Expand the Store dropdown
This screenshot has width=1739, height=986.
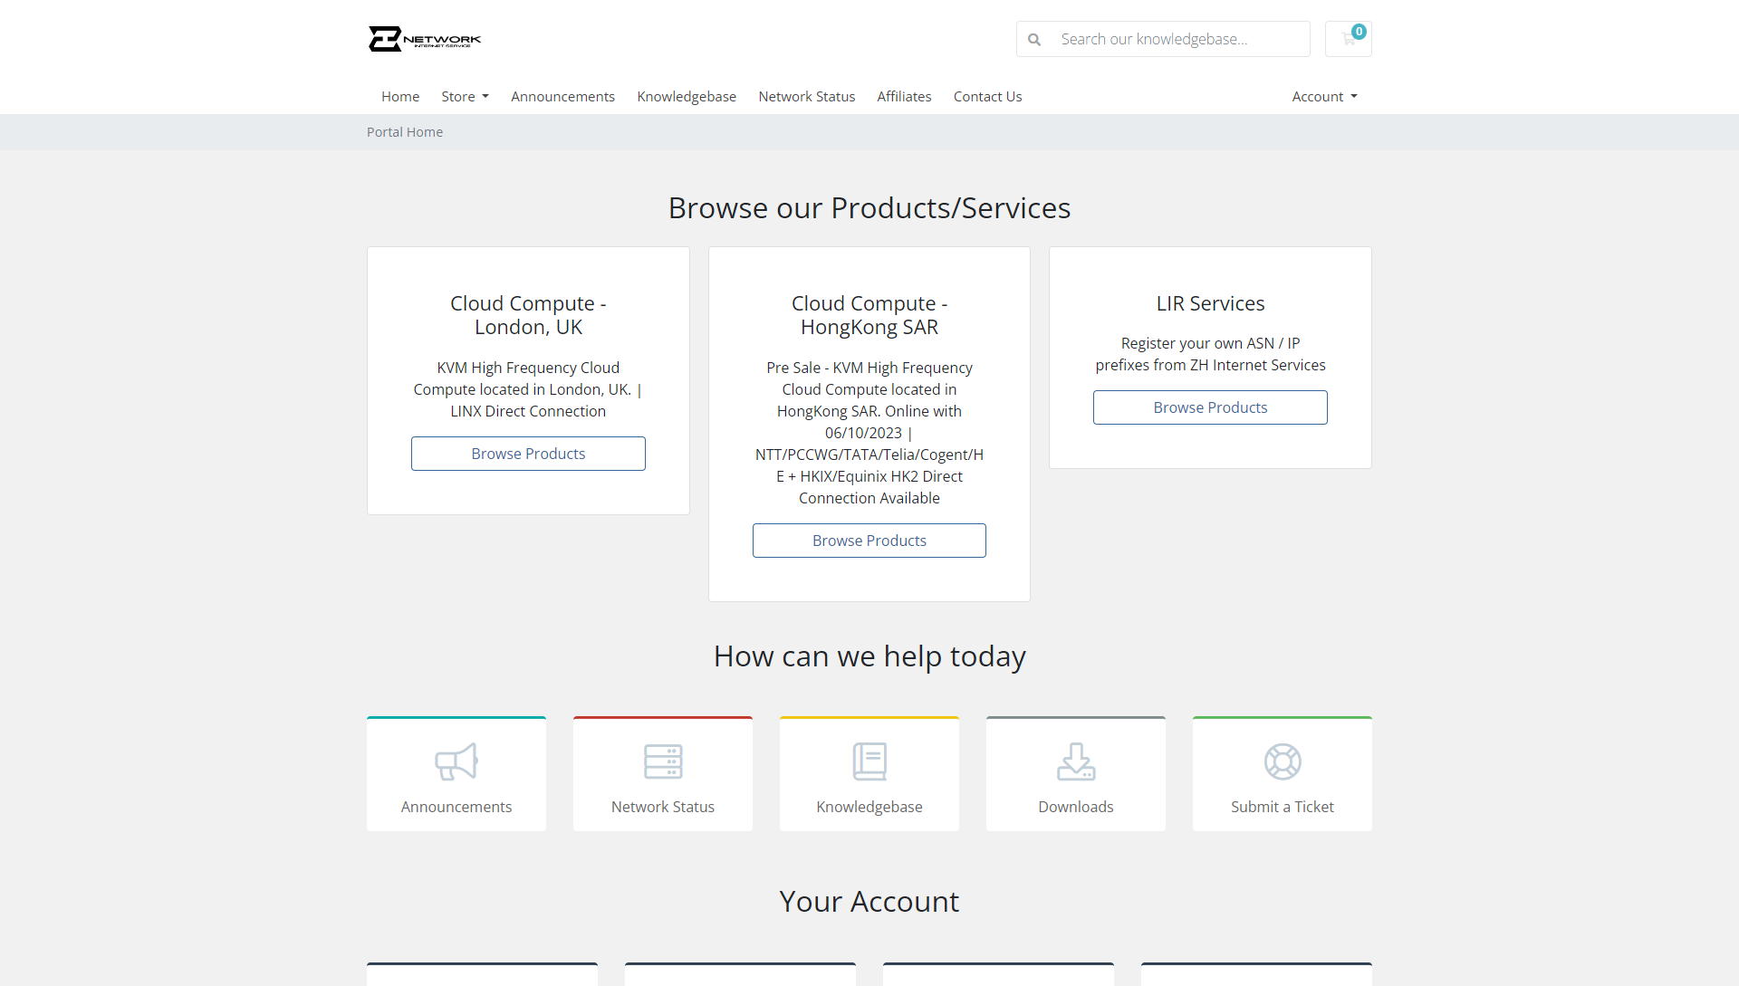pos(465,96)
